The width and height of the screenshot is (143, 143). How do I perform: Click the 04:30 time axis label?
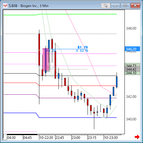[x=11, y=138]
